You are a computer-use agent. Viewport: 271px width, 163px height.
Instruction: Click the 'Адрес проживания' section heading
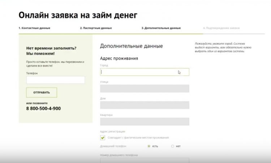(x=119, y=58)
